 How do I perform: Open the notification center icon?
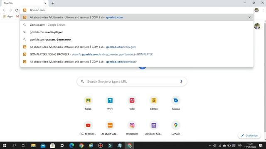click(261, 145)
